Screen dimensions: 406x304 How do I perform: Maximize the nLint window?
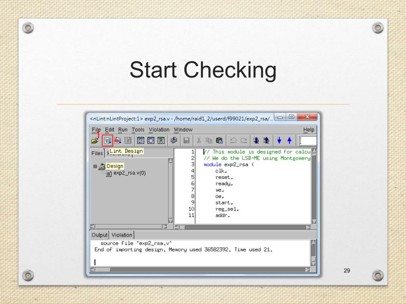[x=291, y=117]
